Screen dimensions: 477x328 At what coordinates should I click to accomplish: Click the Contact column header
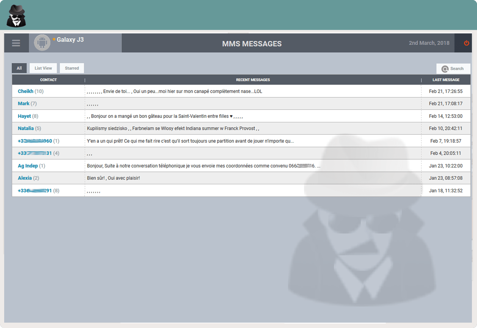click(48, 80)
